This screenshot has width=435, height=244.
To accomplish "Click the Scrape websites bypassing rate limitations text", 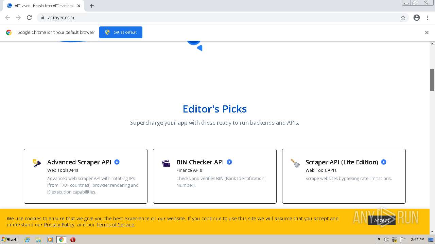I will coord(348,178).
